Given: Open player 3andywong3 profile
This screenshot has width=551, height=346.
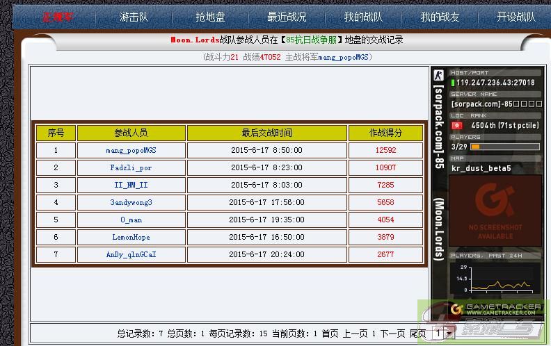Looking at the screenshot, I should click(131, 202).
